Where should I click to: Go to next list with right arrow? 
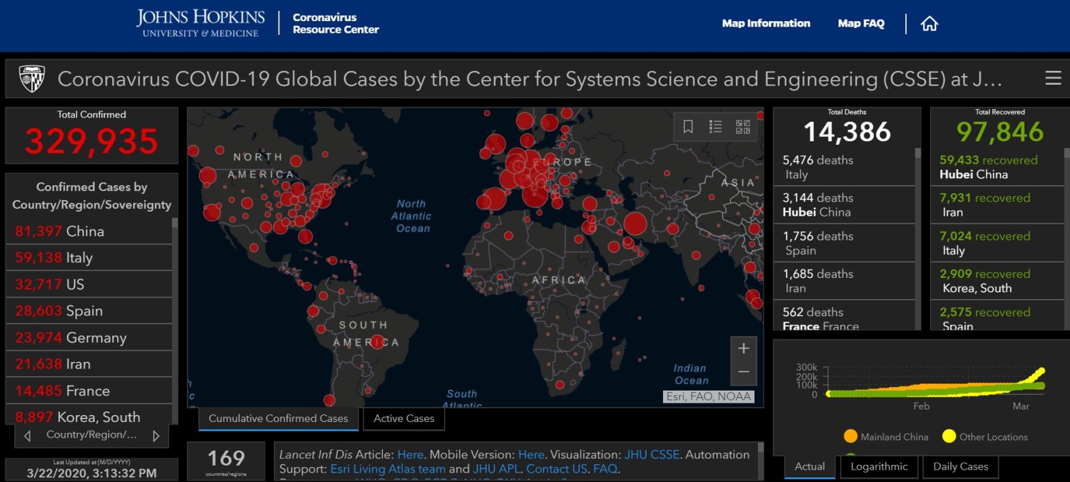[x=156, y=436]
